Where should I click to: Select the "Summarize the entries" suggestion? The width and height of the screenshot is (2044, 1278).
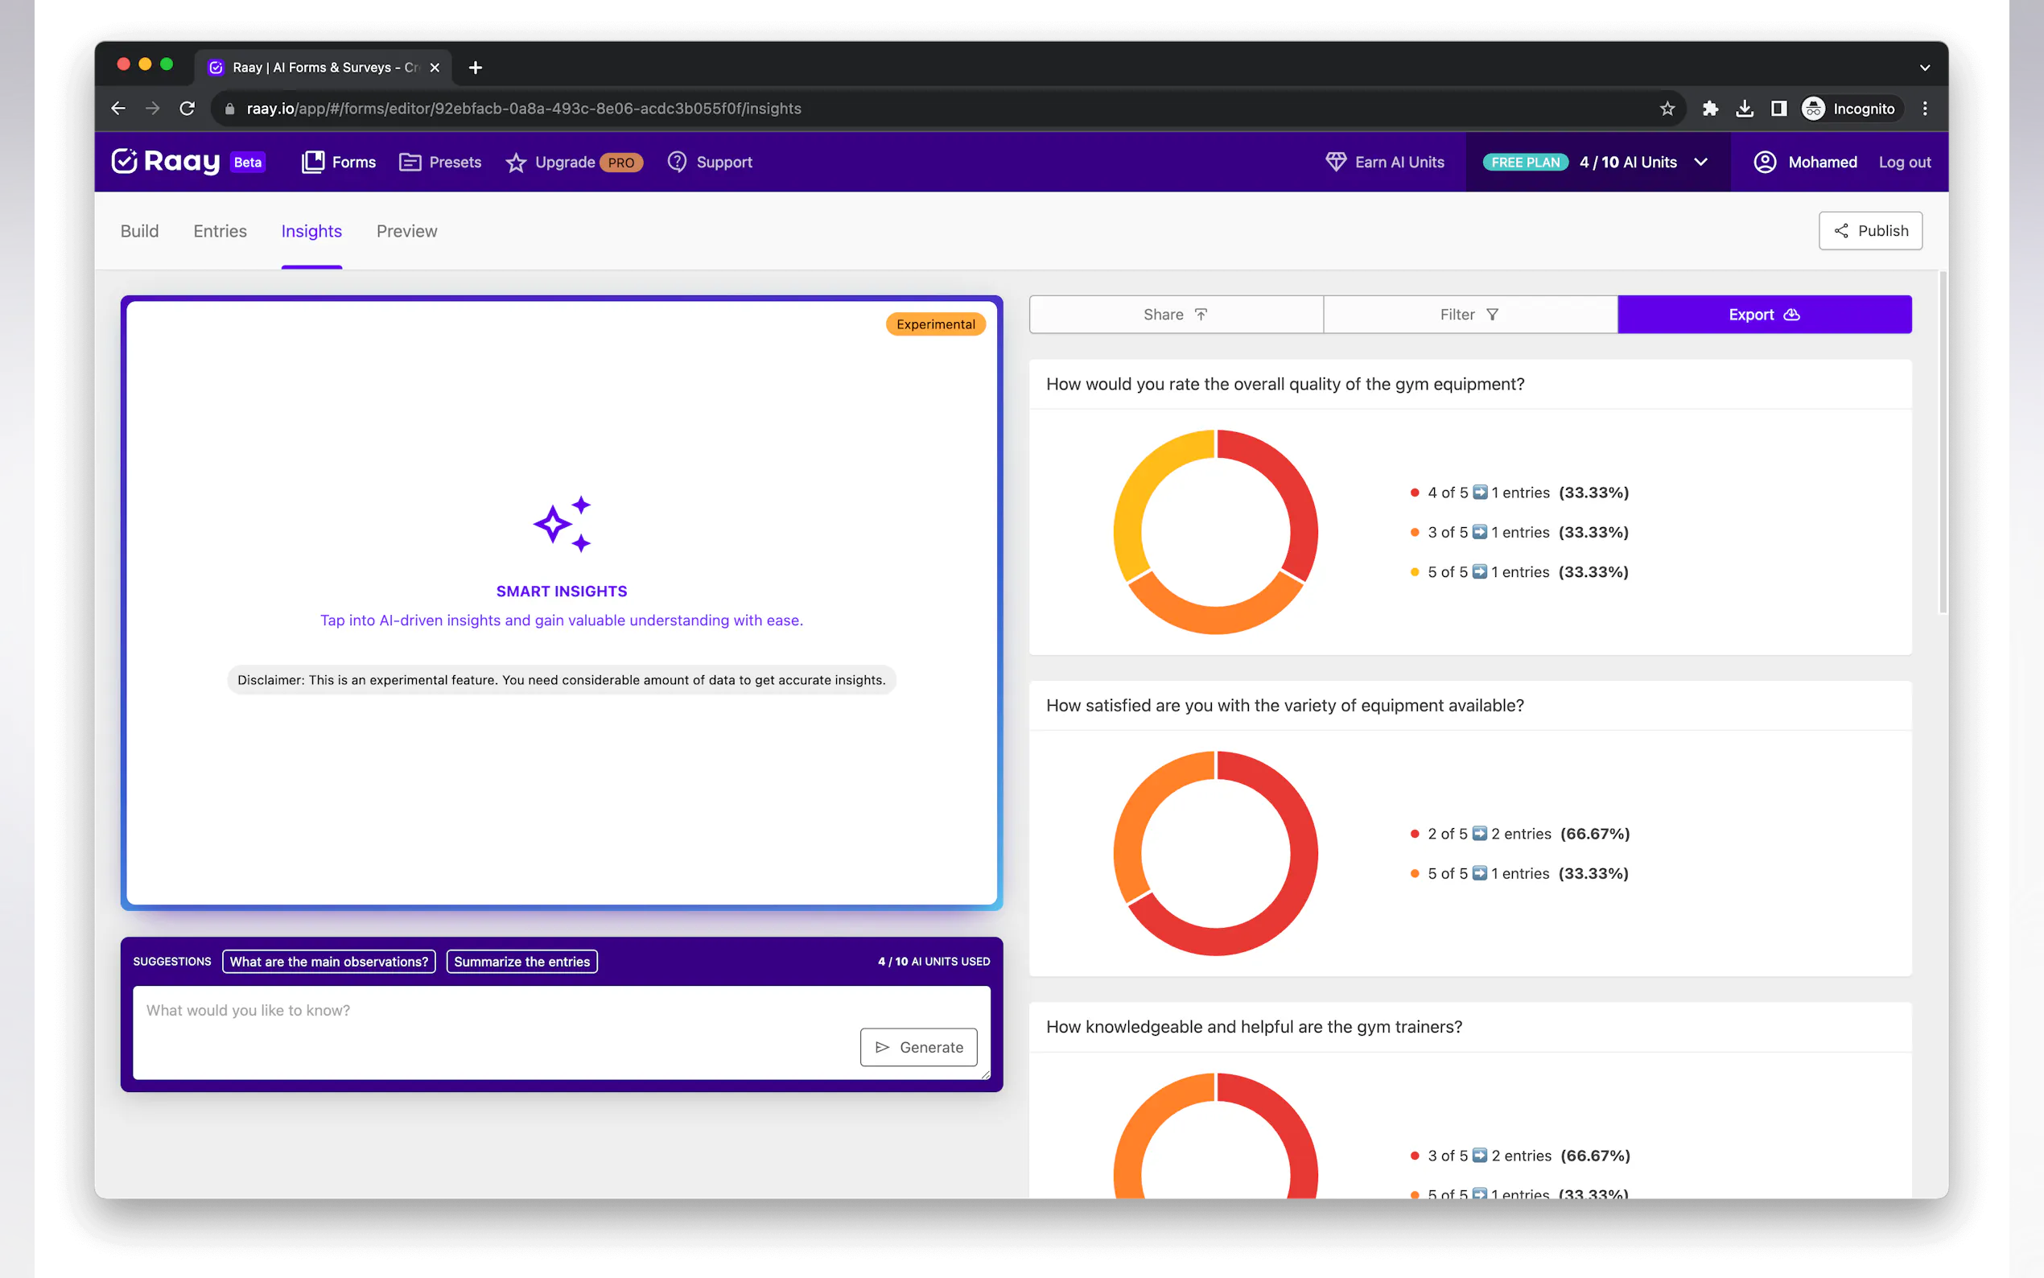(x=521, y=961)
